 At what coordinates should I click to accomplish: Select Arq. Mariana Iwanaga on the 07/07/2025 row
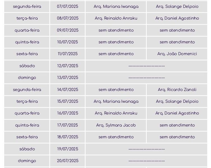tap(116, 6)
